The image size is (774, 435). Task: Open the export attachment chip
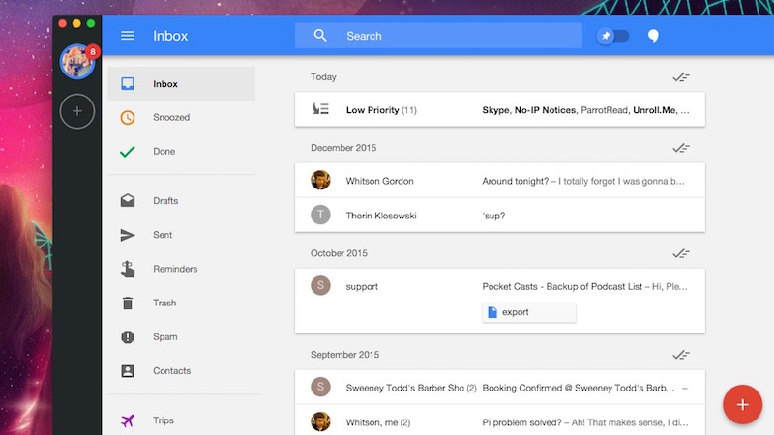click(x=528, y=312)
